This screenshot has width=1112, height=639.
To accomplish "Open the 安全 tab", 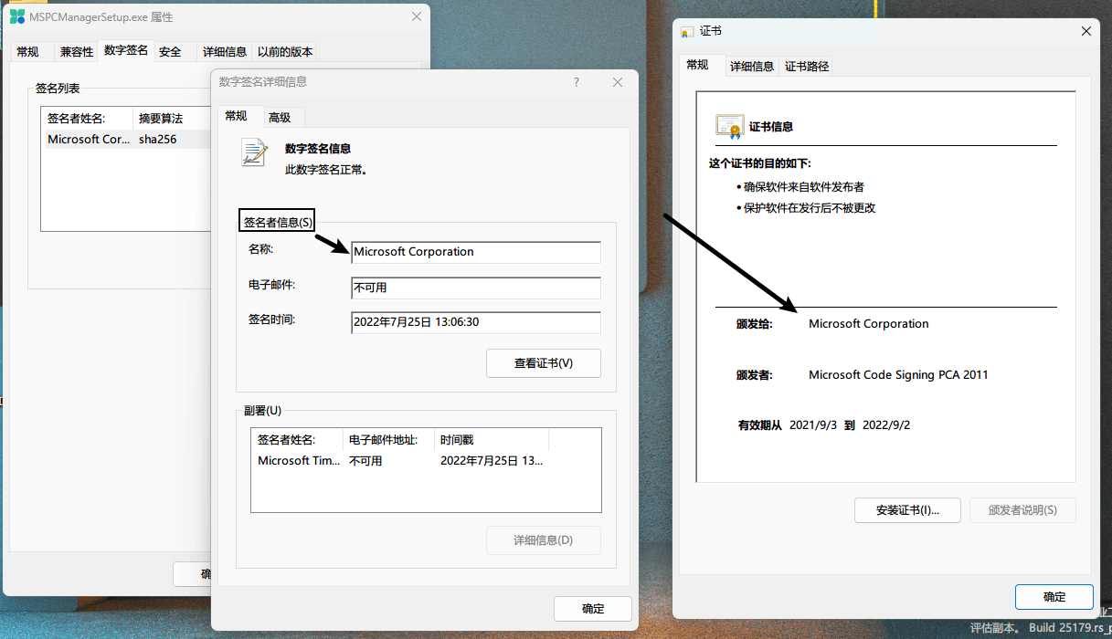I will 170,52.
